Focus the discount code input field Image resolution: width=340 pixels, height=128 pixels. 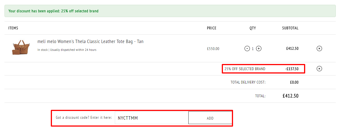[x=152, y=118]
